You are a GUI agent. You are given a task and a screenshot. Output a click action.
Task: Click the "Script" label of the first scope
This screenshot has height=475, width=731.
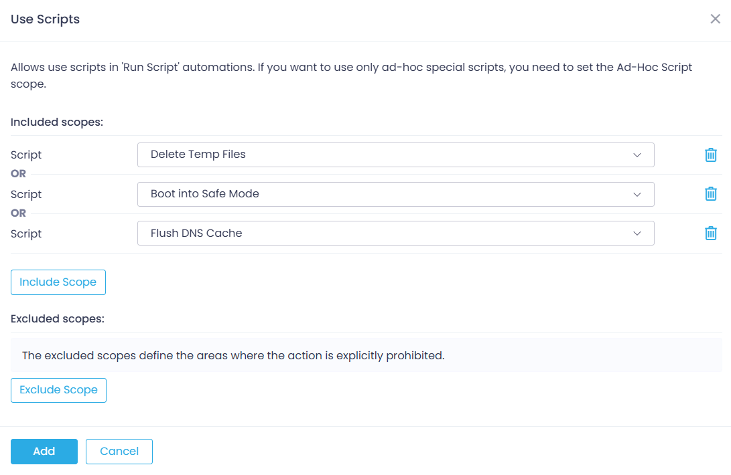click(26, 155)
